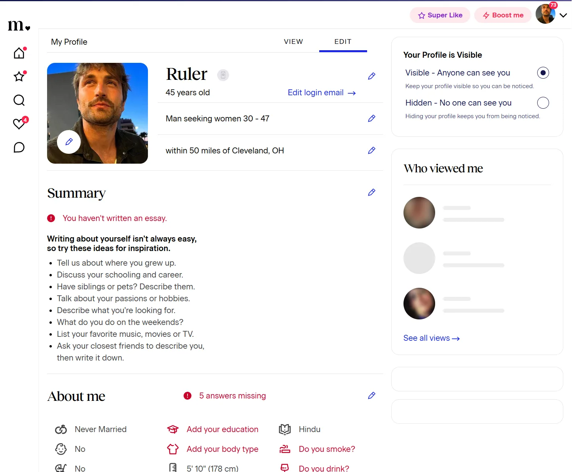Click Add your education link
Image resolution: width=572 pixels, height=472 pixels.
(x=222, y=429)
